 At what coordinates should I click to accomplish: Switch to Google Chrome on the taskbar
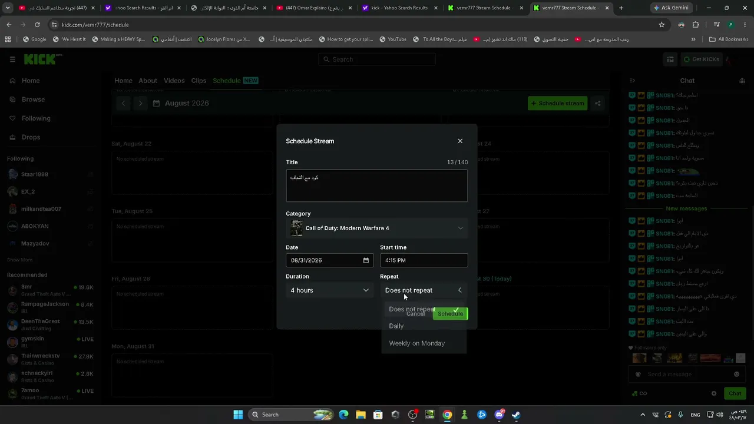coord(447,415)
